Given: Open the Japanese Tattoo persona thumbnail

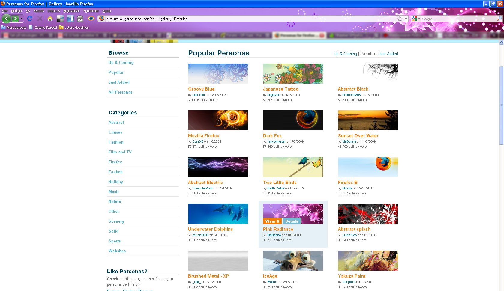Looking at the screenshot, I should [293, 73].
